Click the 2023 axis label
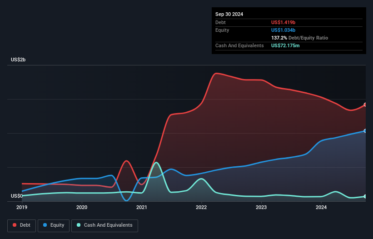This screenshot has width=373, height=239. 261,207
